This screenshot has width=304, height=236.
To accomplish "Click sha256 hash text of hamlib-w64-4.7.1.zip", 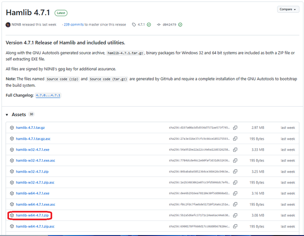I will pyautogui.click(x=199, y=215).
